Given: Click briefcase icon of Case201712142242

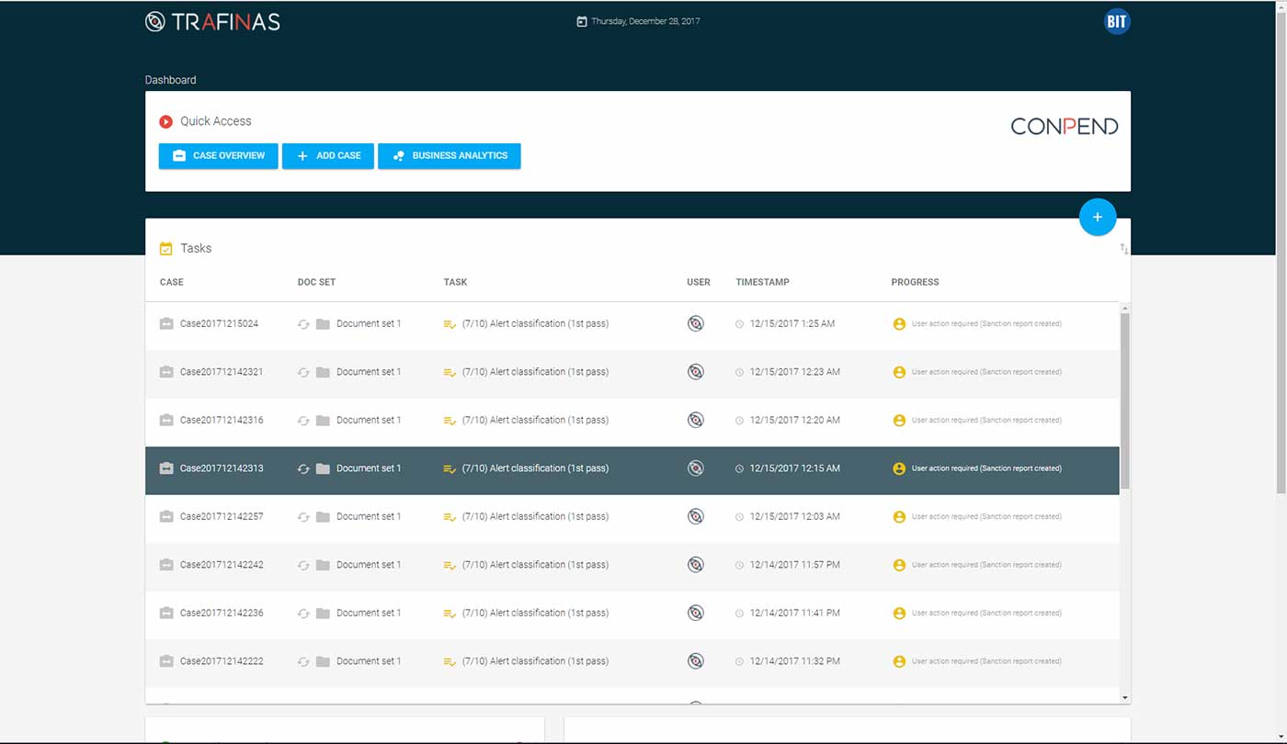Looking at the screenshot, I should click(166, 565).
